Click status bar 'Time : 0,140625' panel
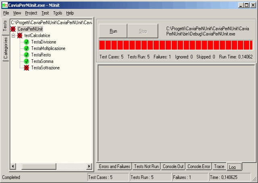Viewport: 258px width, 183px height. pos(230,177)
